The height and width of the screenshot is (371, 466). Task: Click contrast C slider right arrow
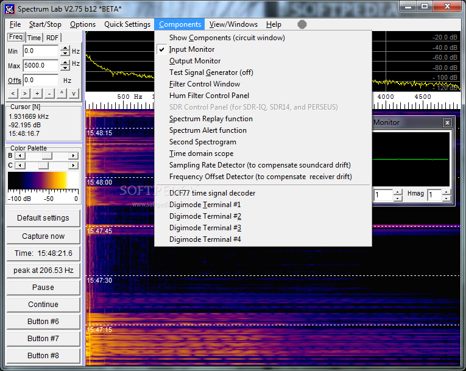pos(73,165)
